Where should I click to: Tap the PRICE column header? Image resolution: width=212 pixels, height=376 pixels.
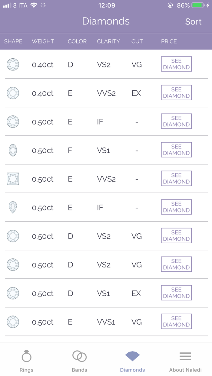tap(169, 41)
